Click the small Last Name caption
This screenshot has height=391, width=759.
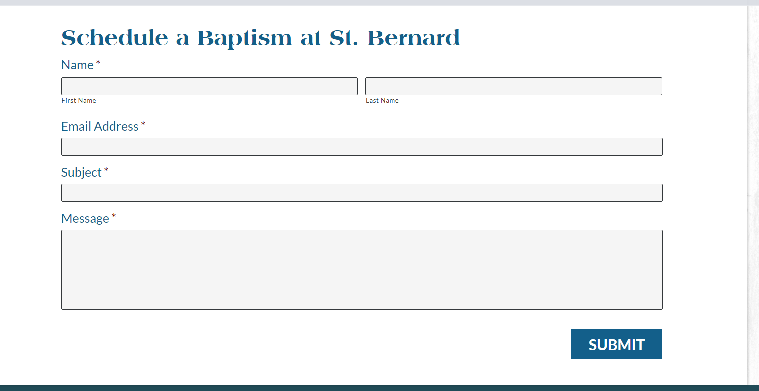382,101
